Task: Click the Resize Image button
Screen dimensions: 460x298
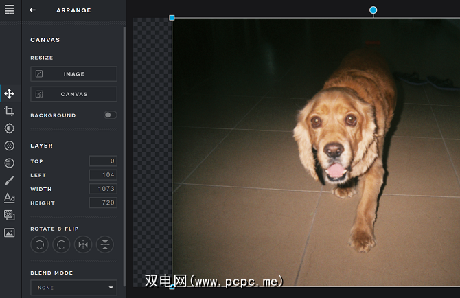Action: (73, 74)
